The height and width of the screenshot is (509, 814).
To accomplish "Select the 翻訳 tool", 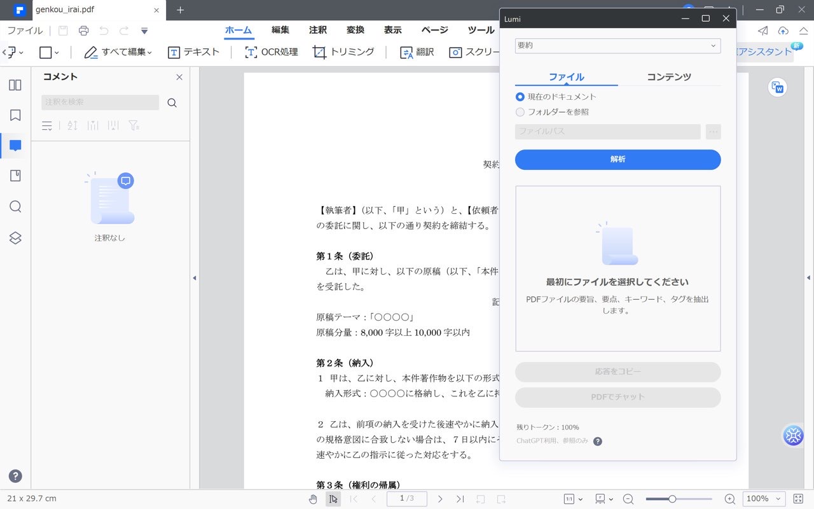I will pyautogui.click(x=416, y=52).
